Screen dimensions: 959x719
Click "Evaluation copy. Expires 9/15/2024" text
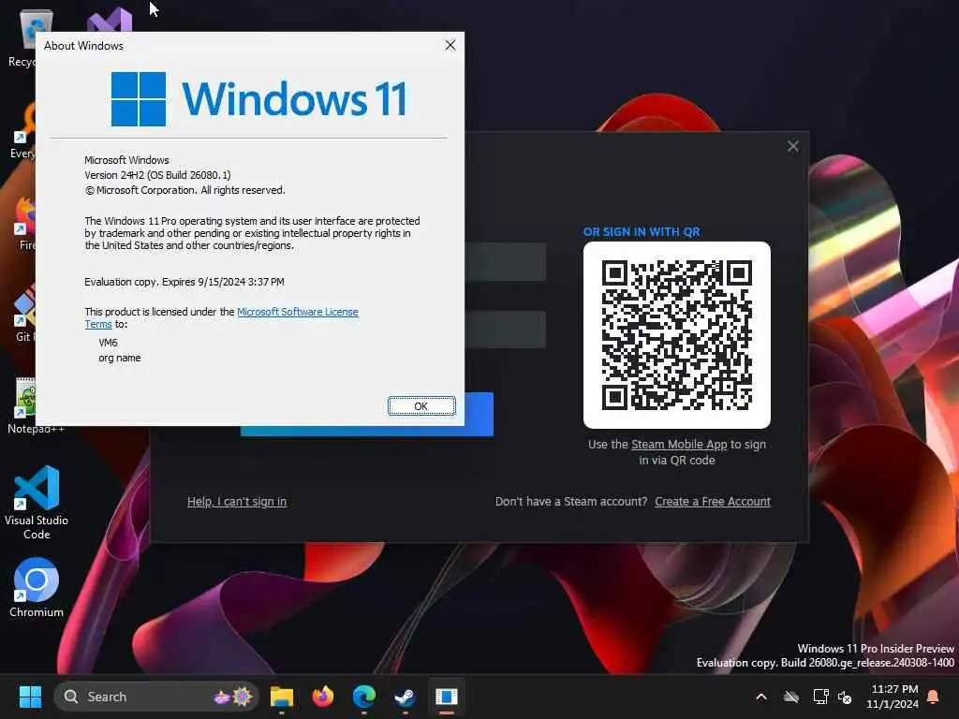click(184, 282)
